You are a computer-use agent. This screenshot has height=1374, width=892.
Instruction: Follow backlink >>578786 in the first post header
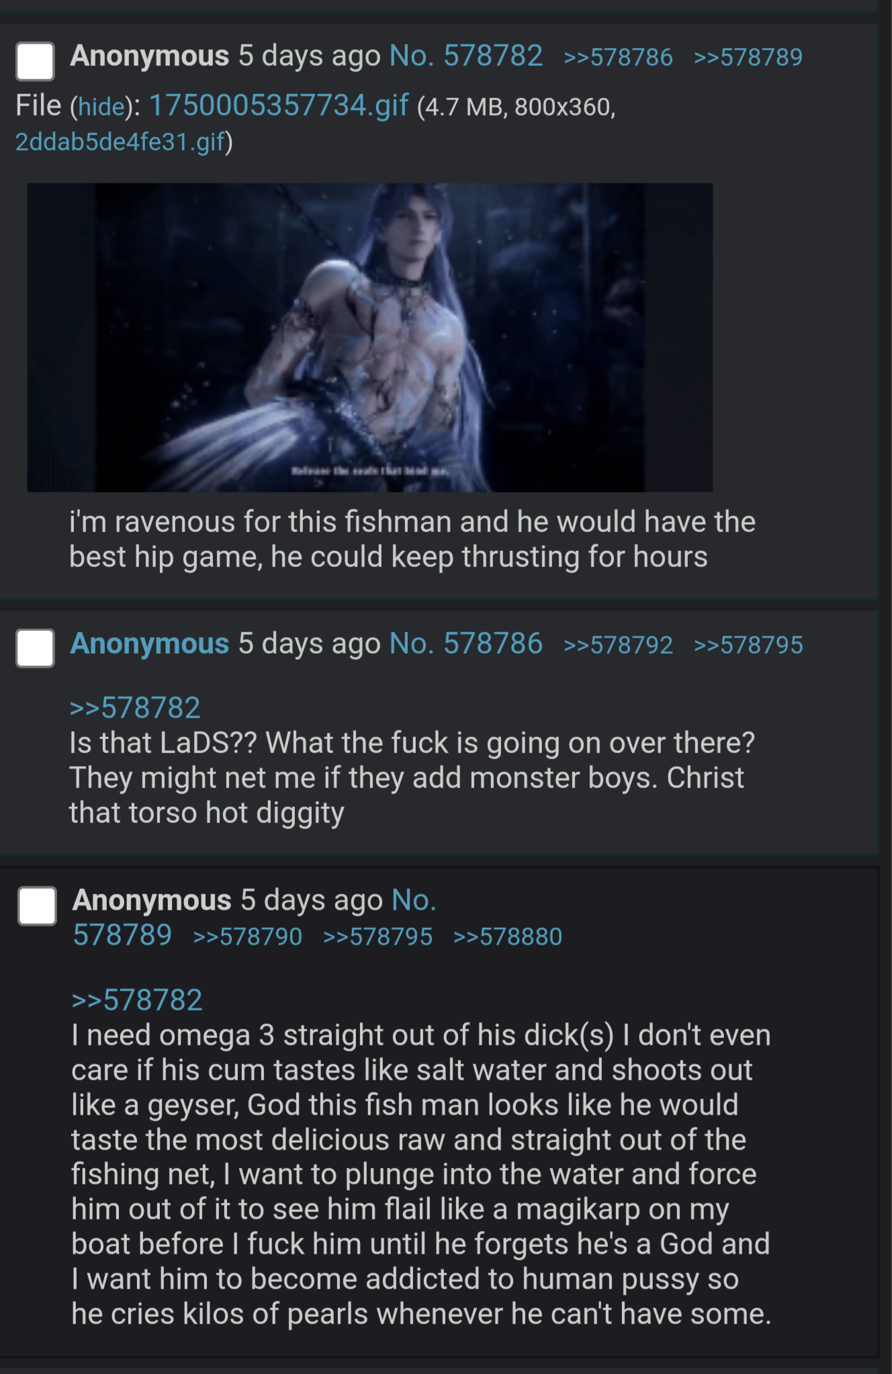tap(618, 58)
